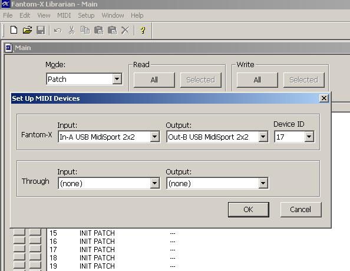Click the Cut scissors icon
The width and height of the screenshot is (350, 271).
[x=71, y=30]
